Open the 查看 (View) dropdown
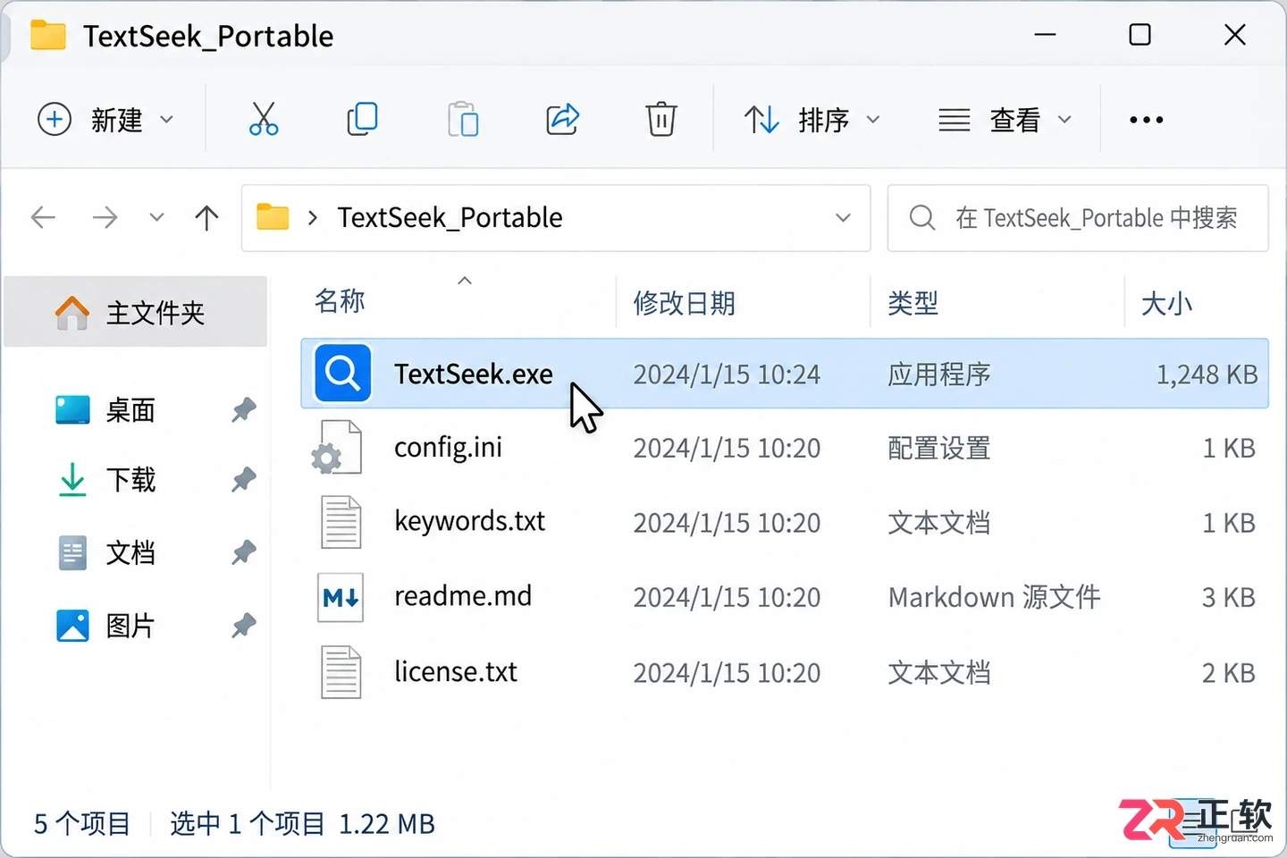This screenshot has height=858, width=1287. 1005,119
